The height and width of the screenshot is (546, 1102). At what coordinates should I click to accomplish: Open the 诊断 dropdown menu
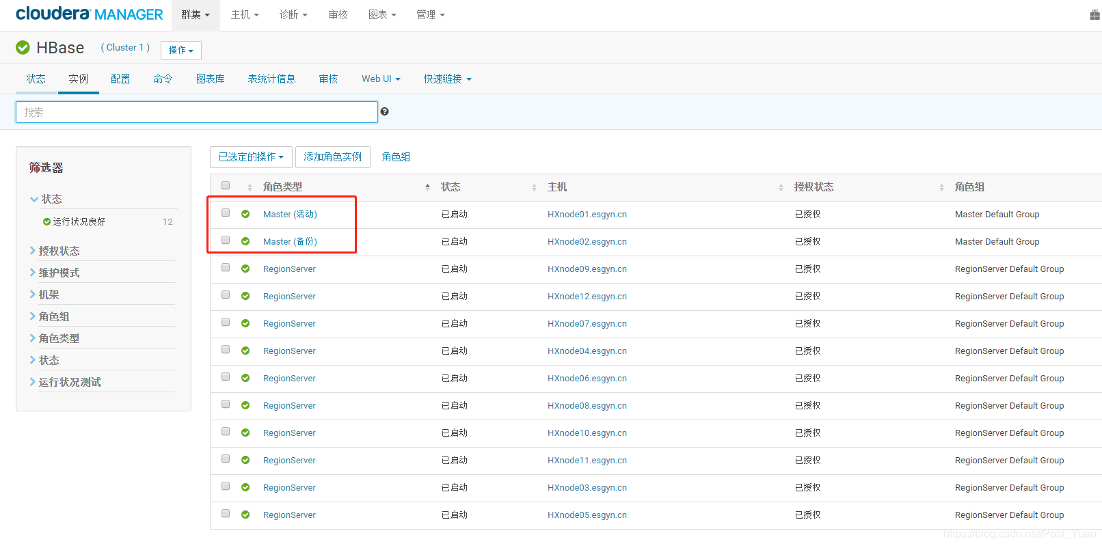click(x=293, y=14)
